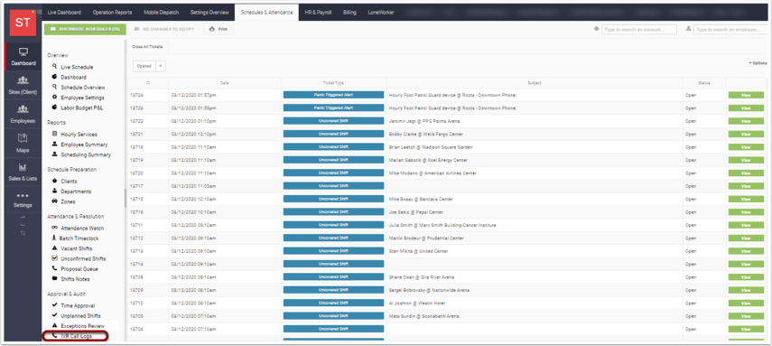Open the Attendance Watch sidebar item

pyautogui.click(x=78, y=229)
